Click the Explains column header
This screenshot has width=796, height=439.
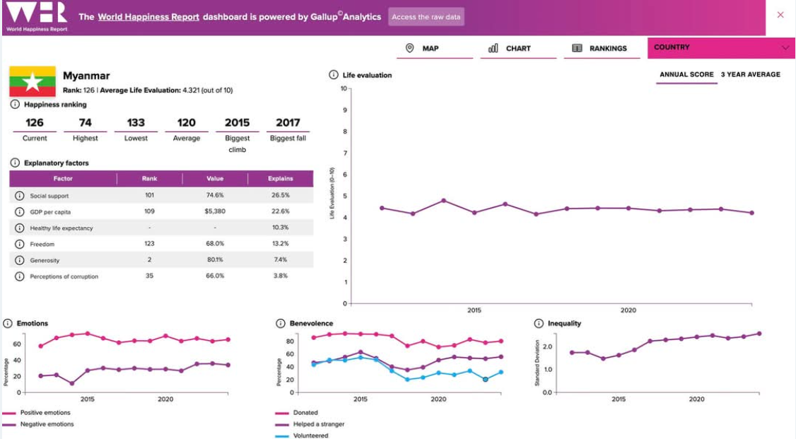[281, 179]
